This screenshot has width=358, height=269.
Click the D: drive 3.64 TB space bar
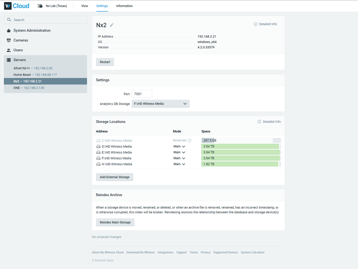(241, 146)
